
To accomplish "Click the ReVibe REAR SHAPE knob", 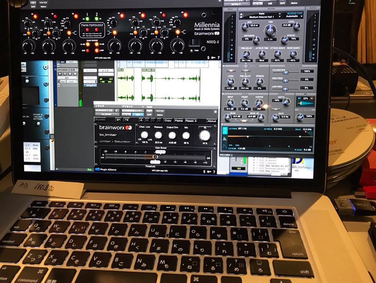I will click(293, 54).
